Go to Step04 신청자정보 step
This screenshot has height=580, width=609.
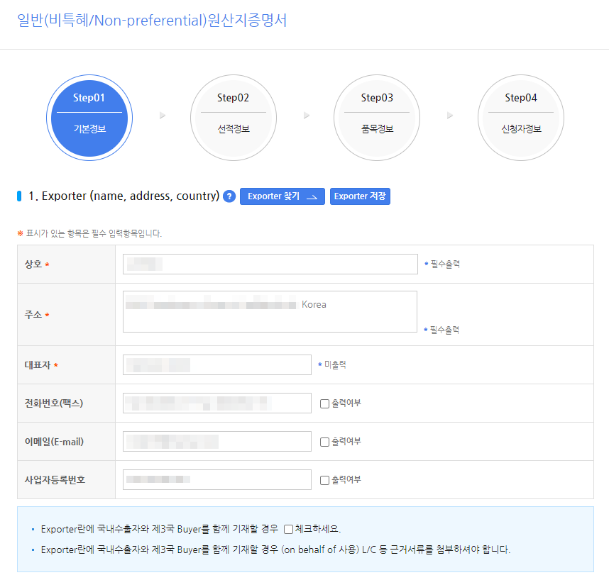click(x=521, y=118)
